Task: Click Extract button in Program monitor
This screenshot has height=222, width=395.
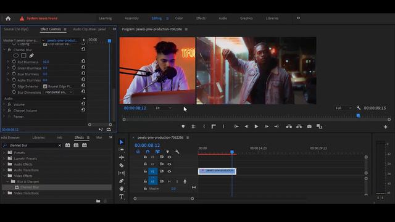Action: tap(299, 126)
